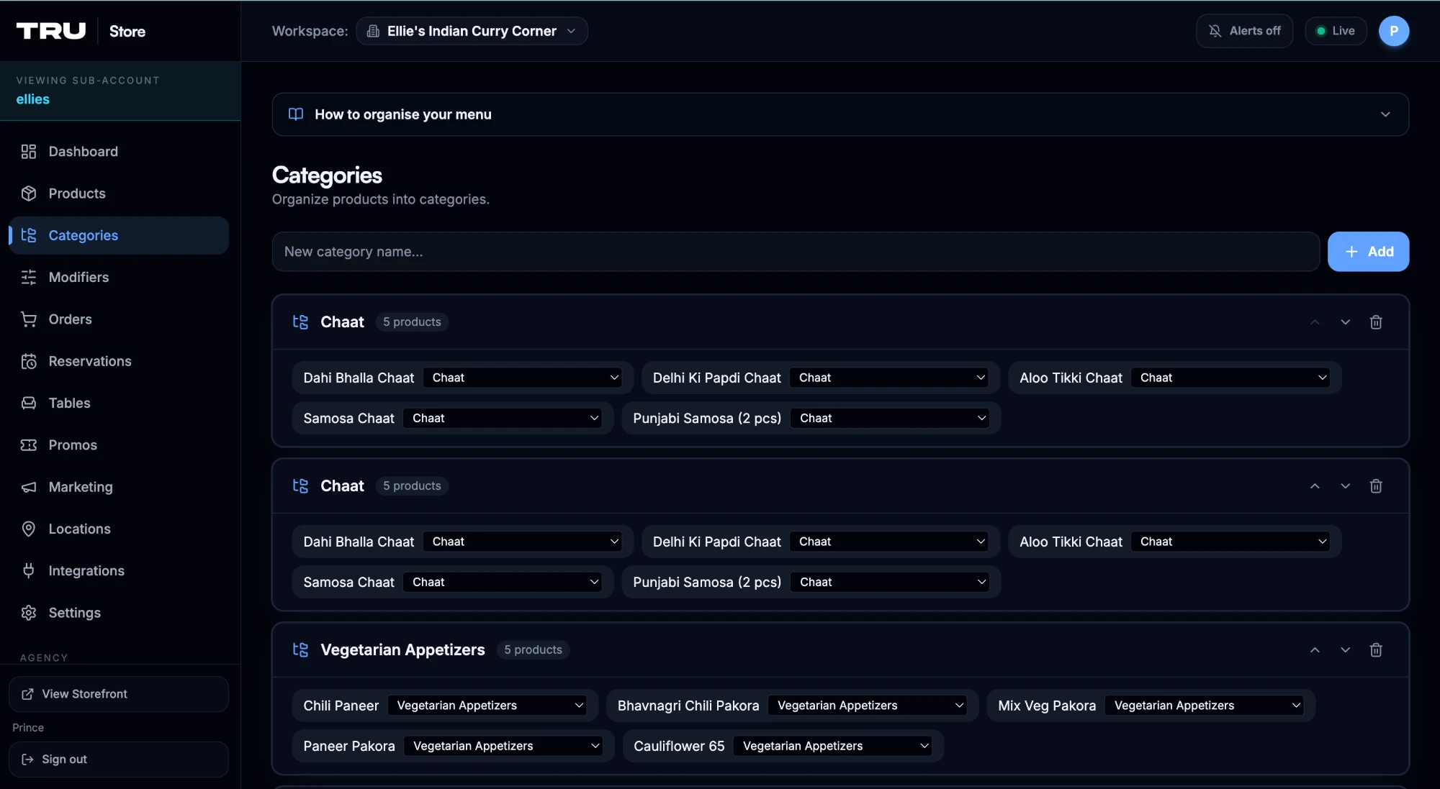This screenshot has width=1440, height=789.
Task: Click the ellies sub-account link
Action: tap(33, 99)
